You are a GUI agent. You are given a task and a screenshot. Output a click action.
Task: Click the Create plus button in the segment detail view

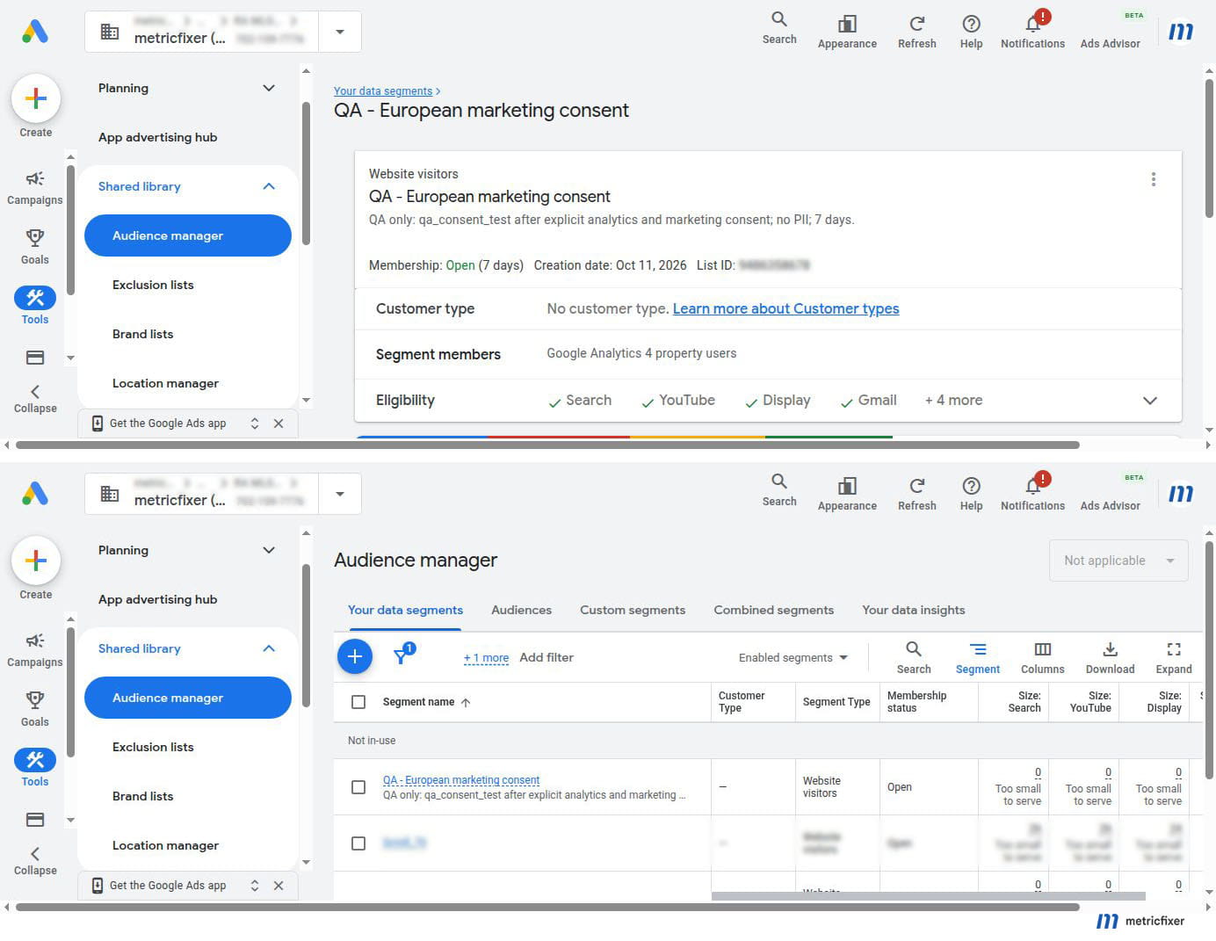point(36,98)
